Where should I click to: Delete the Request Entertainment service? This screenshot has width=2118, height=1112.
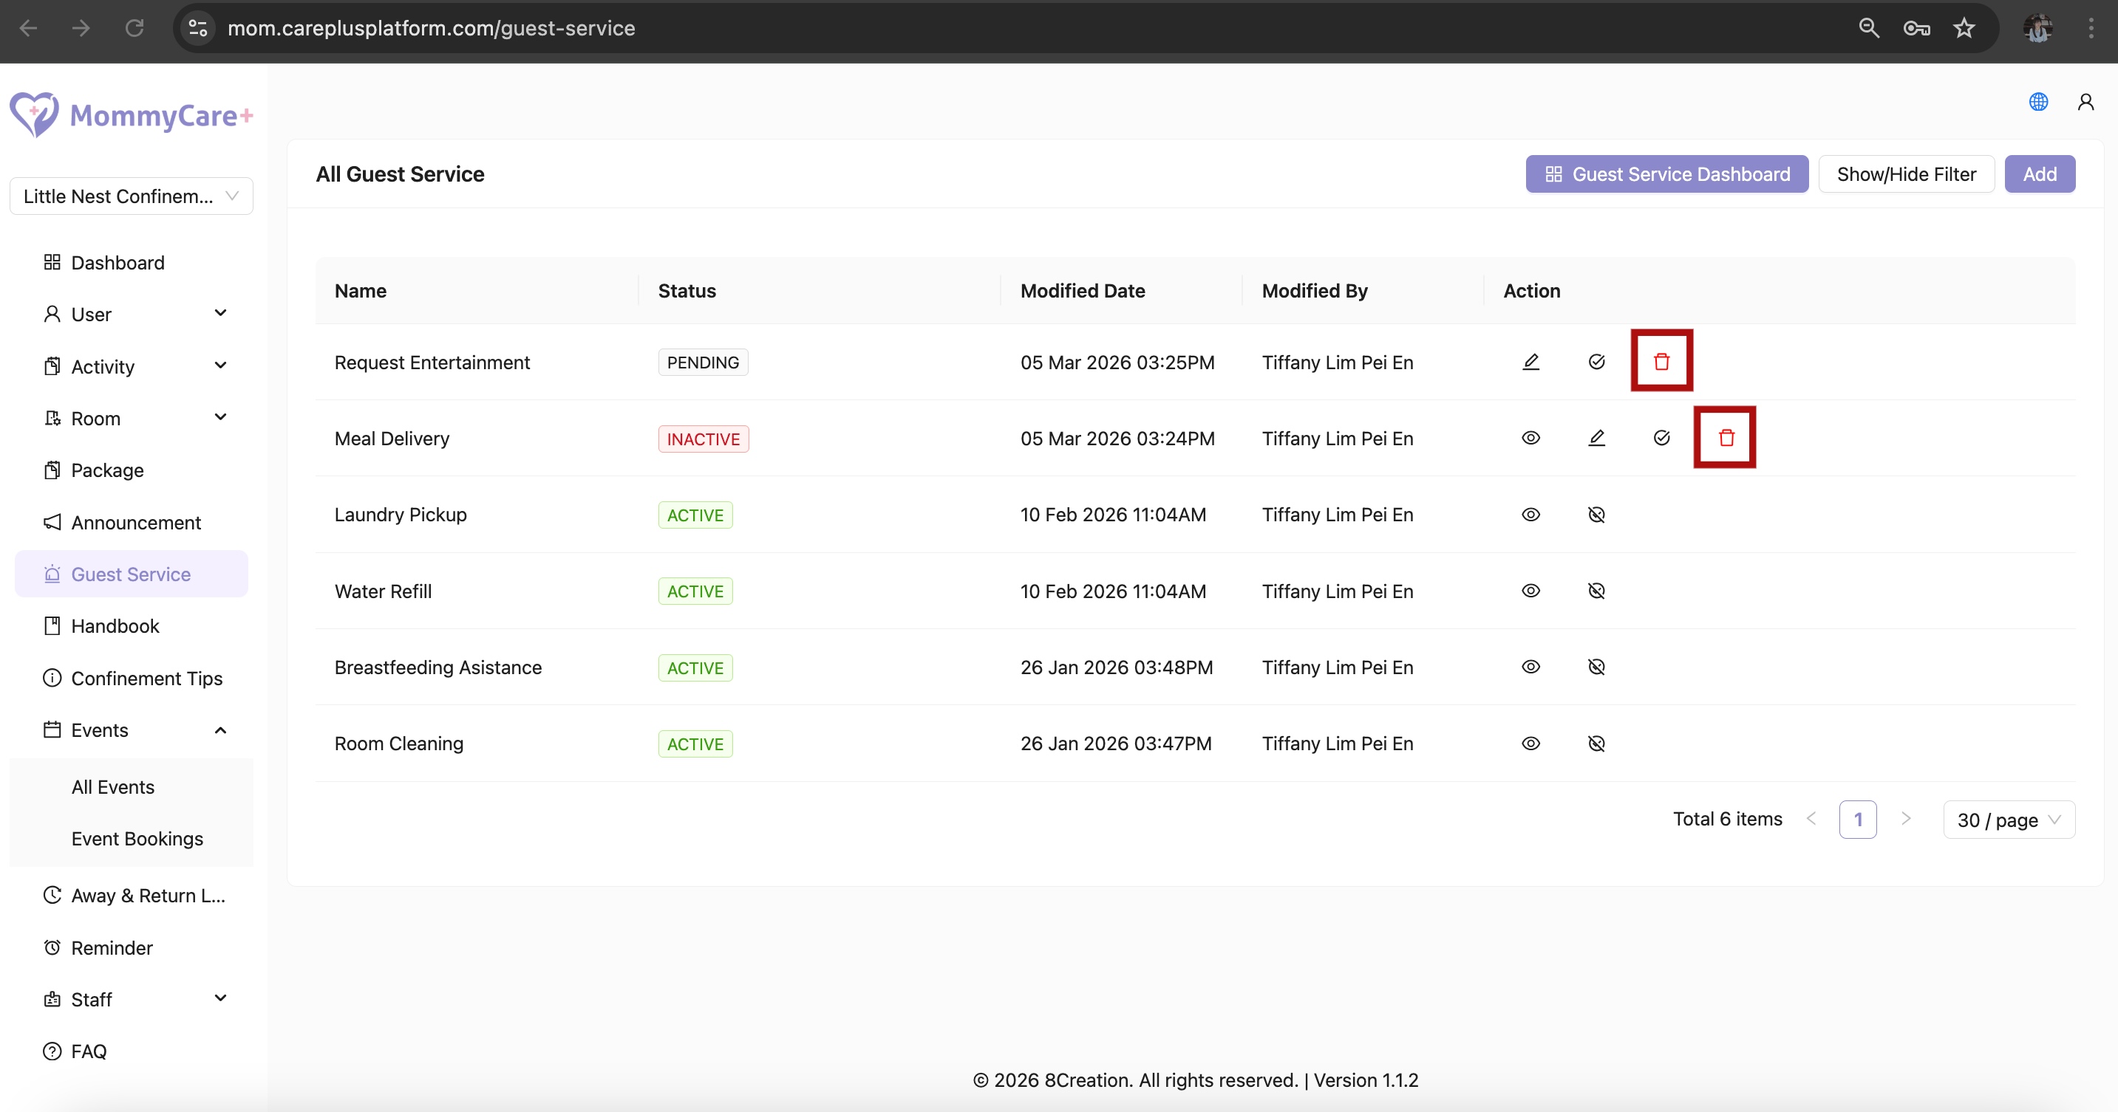pyautogui.click(x=1661, y=361)
